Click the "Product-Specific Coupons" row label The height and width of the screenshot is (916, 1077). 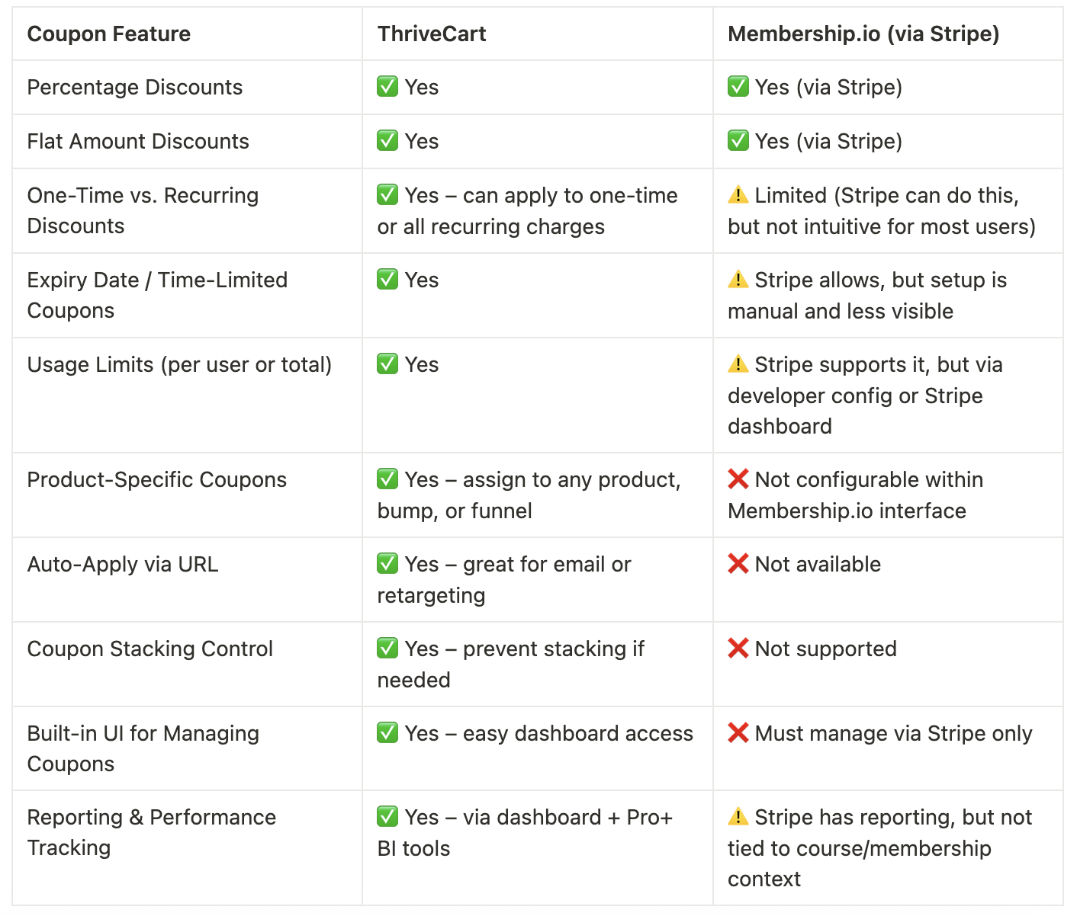point(157,480)
